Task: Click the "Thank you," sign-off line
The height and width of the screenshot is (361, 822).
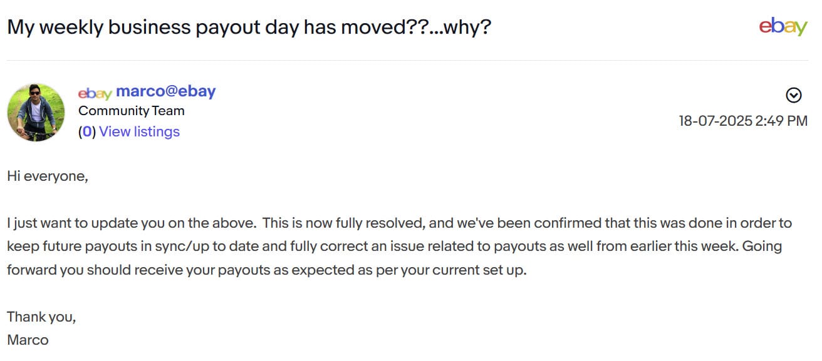Action: coord(41,317)
